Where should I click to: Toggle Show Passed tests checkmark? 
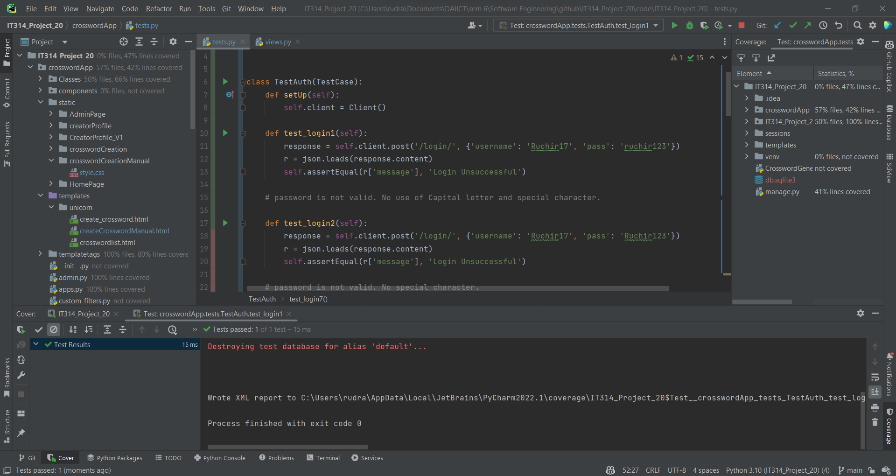click(39, 329)
